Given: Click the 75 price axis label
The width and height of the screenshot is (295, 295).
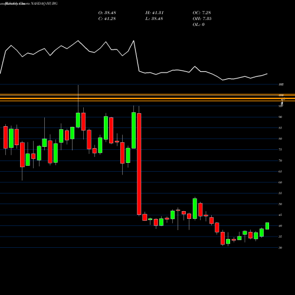Looking at the screenshot, I should (x=280, y=150).
